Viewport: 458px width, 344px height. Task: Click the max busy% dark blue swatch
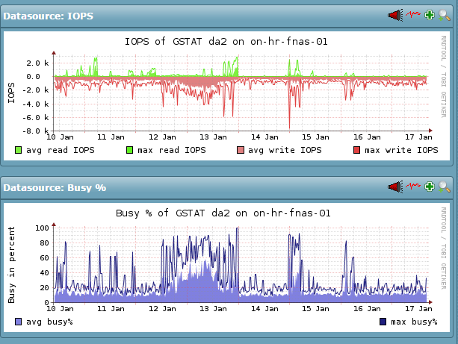point(383,322)
